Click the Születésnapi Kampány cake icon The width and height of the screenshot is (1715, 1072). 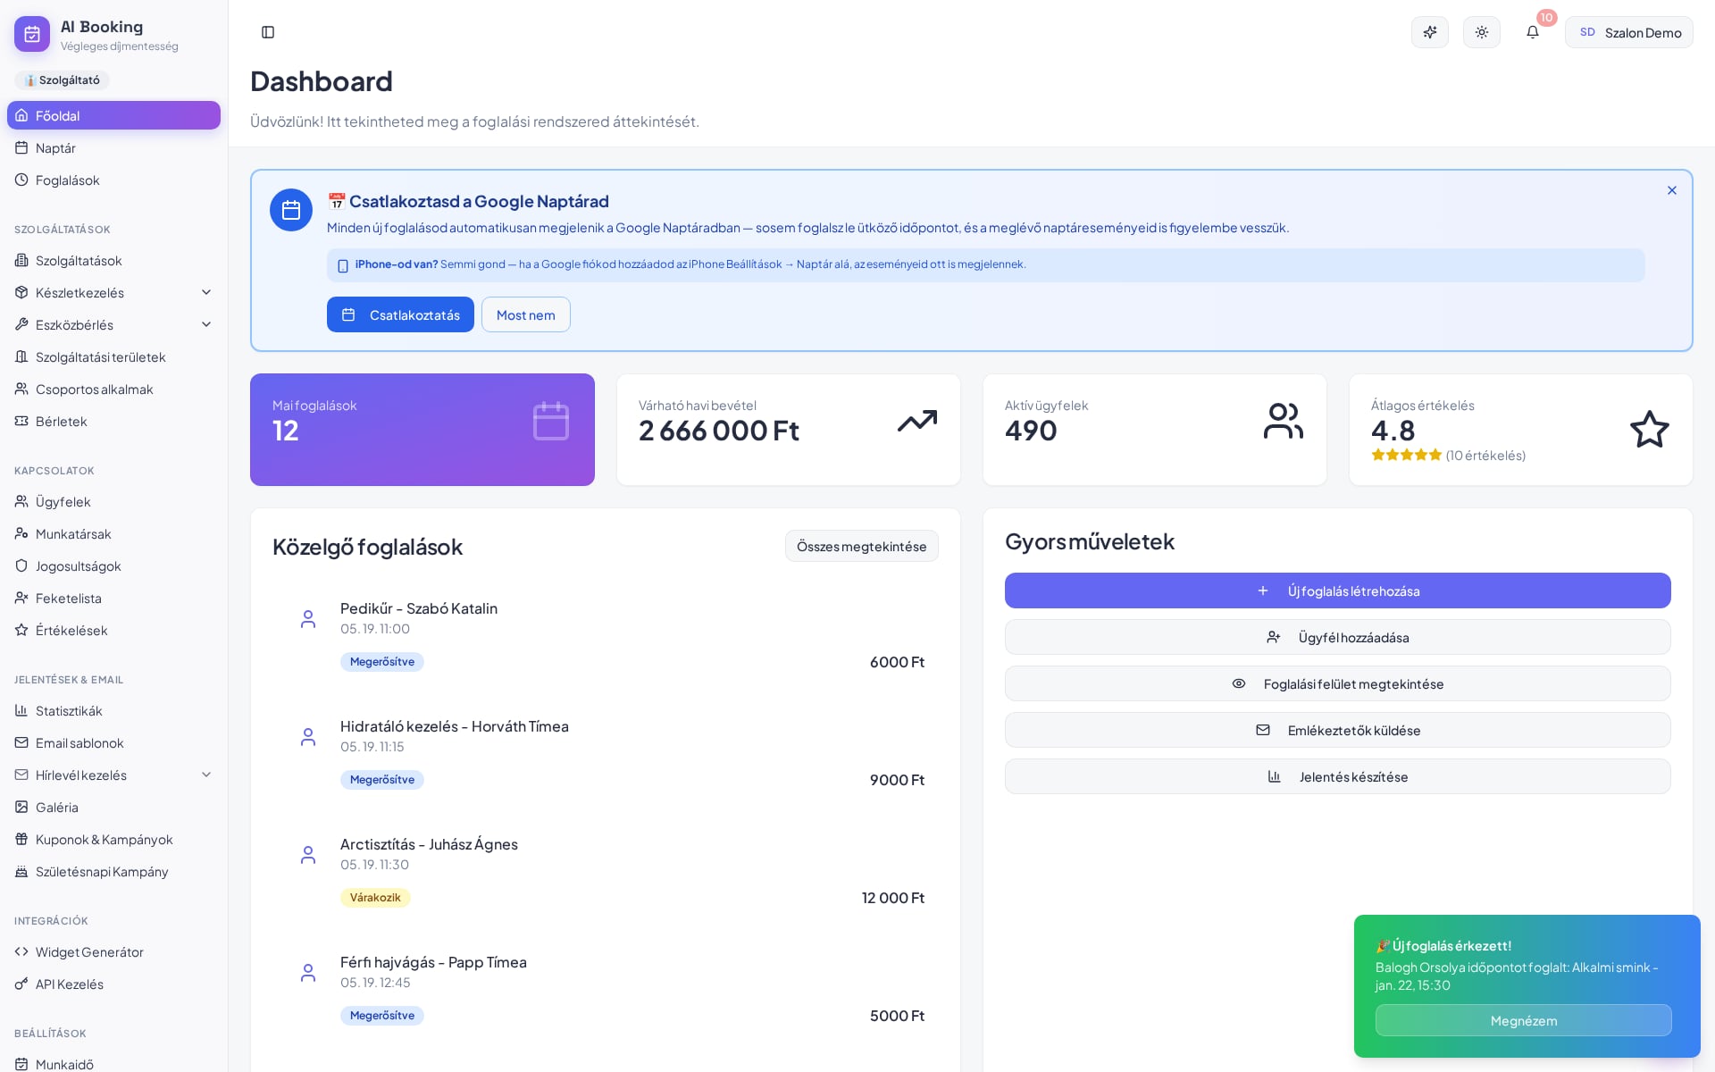click(x=21, y=871)
